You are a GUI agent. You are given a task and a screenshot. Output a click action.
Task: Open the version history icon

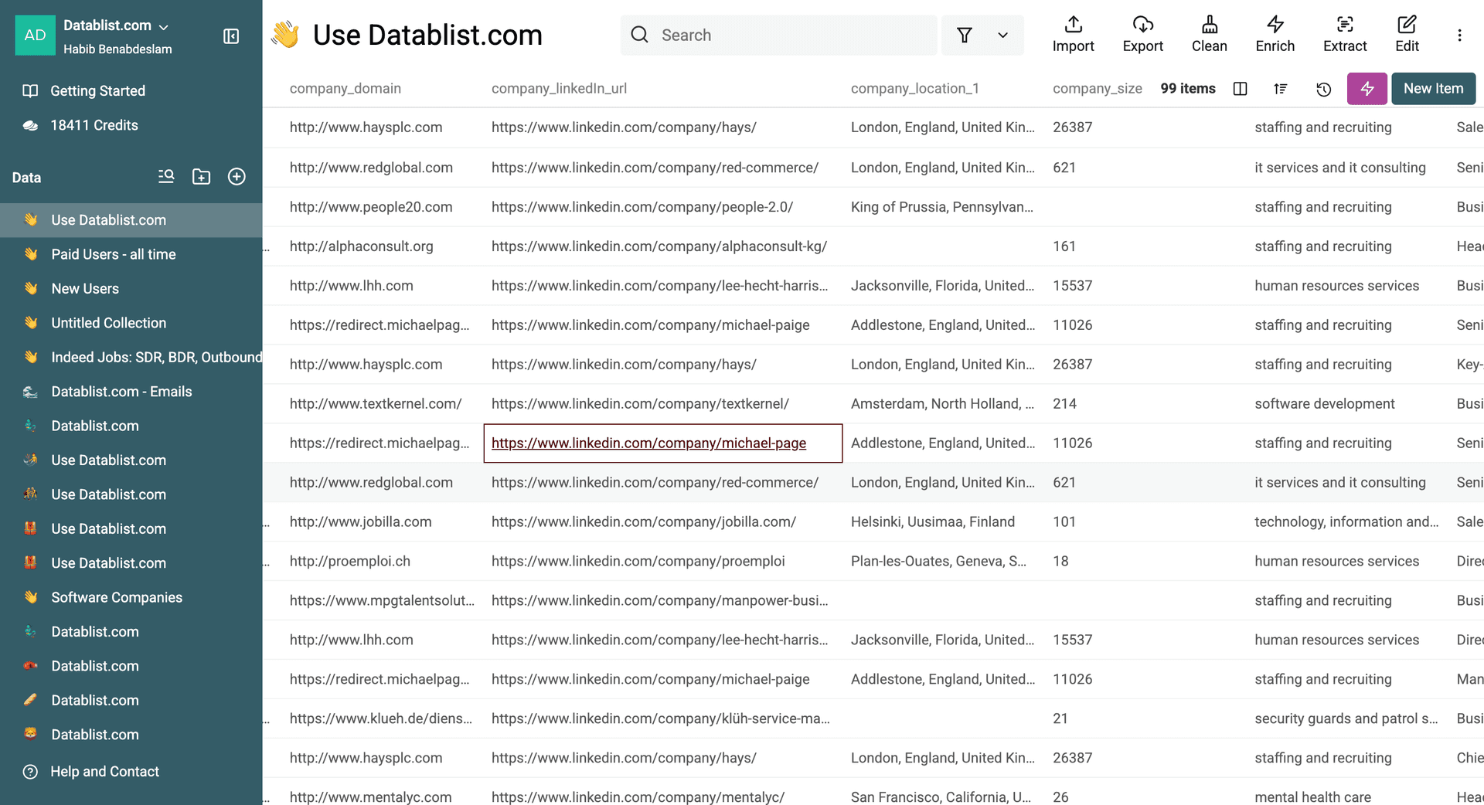coord(1324,89)
